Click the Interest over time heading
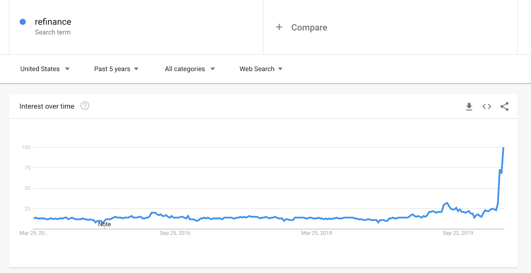The width and height of the screenshot is (531, 273). 47,106
